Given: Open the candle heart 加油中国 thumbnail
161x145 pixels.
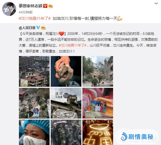Looking at the screenshot, I should click(x=98, y=132).
